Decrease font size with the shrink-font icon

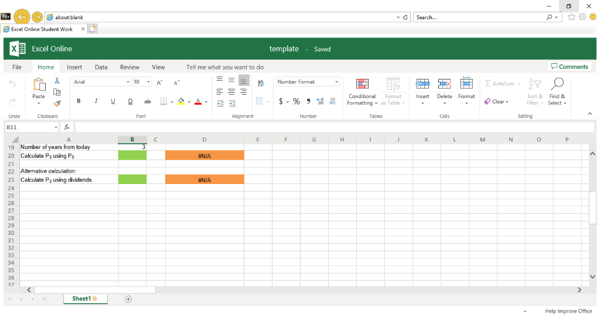click(176, 82)
